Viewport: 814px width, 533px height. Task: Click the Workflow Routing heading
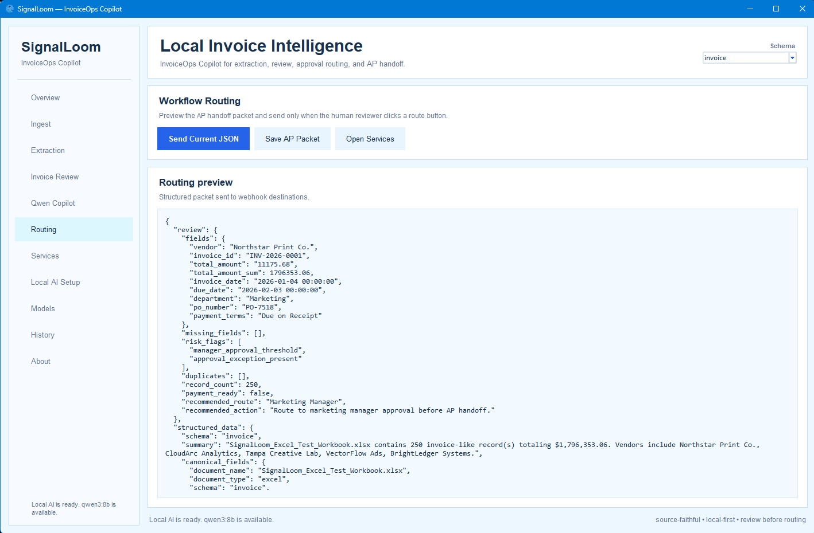[x=200, y=101]
